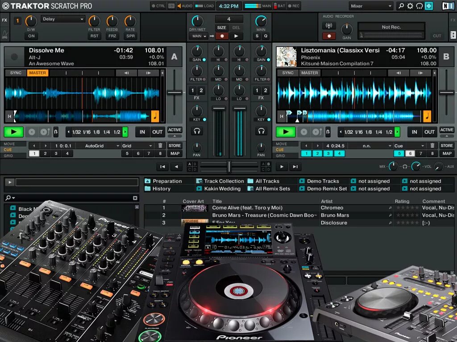The width and height of the screenshot is (457, 342).
Task: Click Deck B loop OUT button
Action: pos(429,132)
